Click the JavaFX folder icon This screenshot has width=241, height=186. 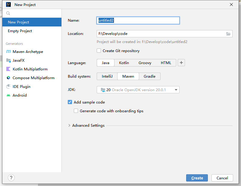click(x=8, y=60)
